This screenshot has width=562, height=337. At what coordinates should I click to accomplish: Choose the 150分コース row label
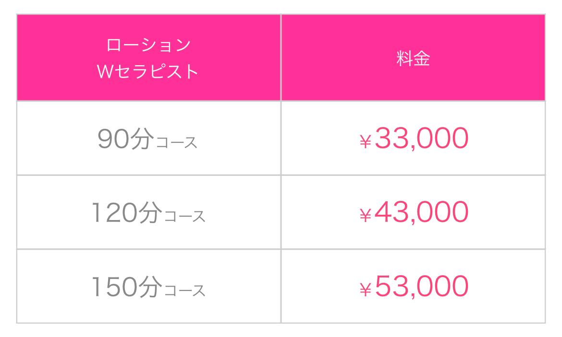coord(148,287)
